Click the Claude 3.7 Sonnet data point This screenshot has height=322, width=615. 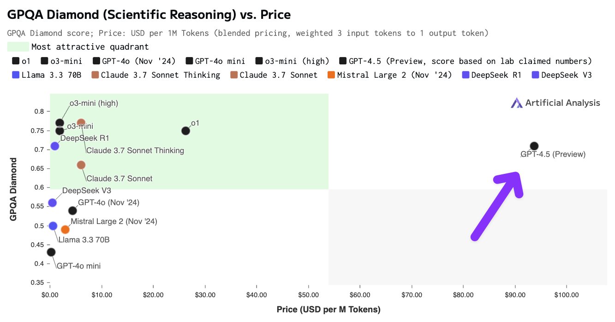pos(81,165)
